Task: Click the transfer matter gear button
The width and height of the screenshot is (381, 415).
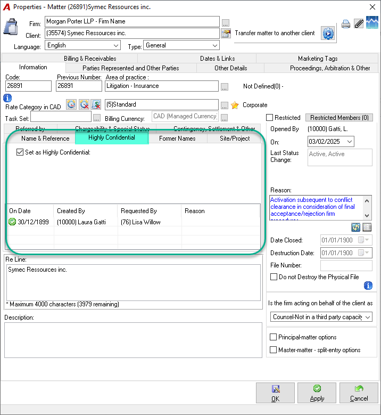Action: (328, 34)
